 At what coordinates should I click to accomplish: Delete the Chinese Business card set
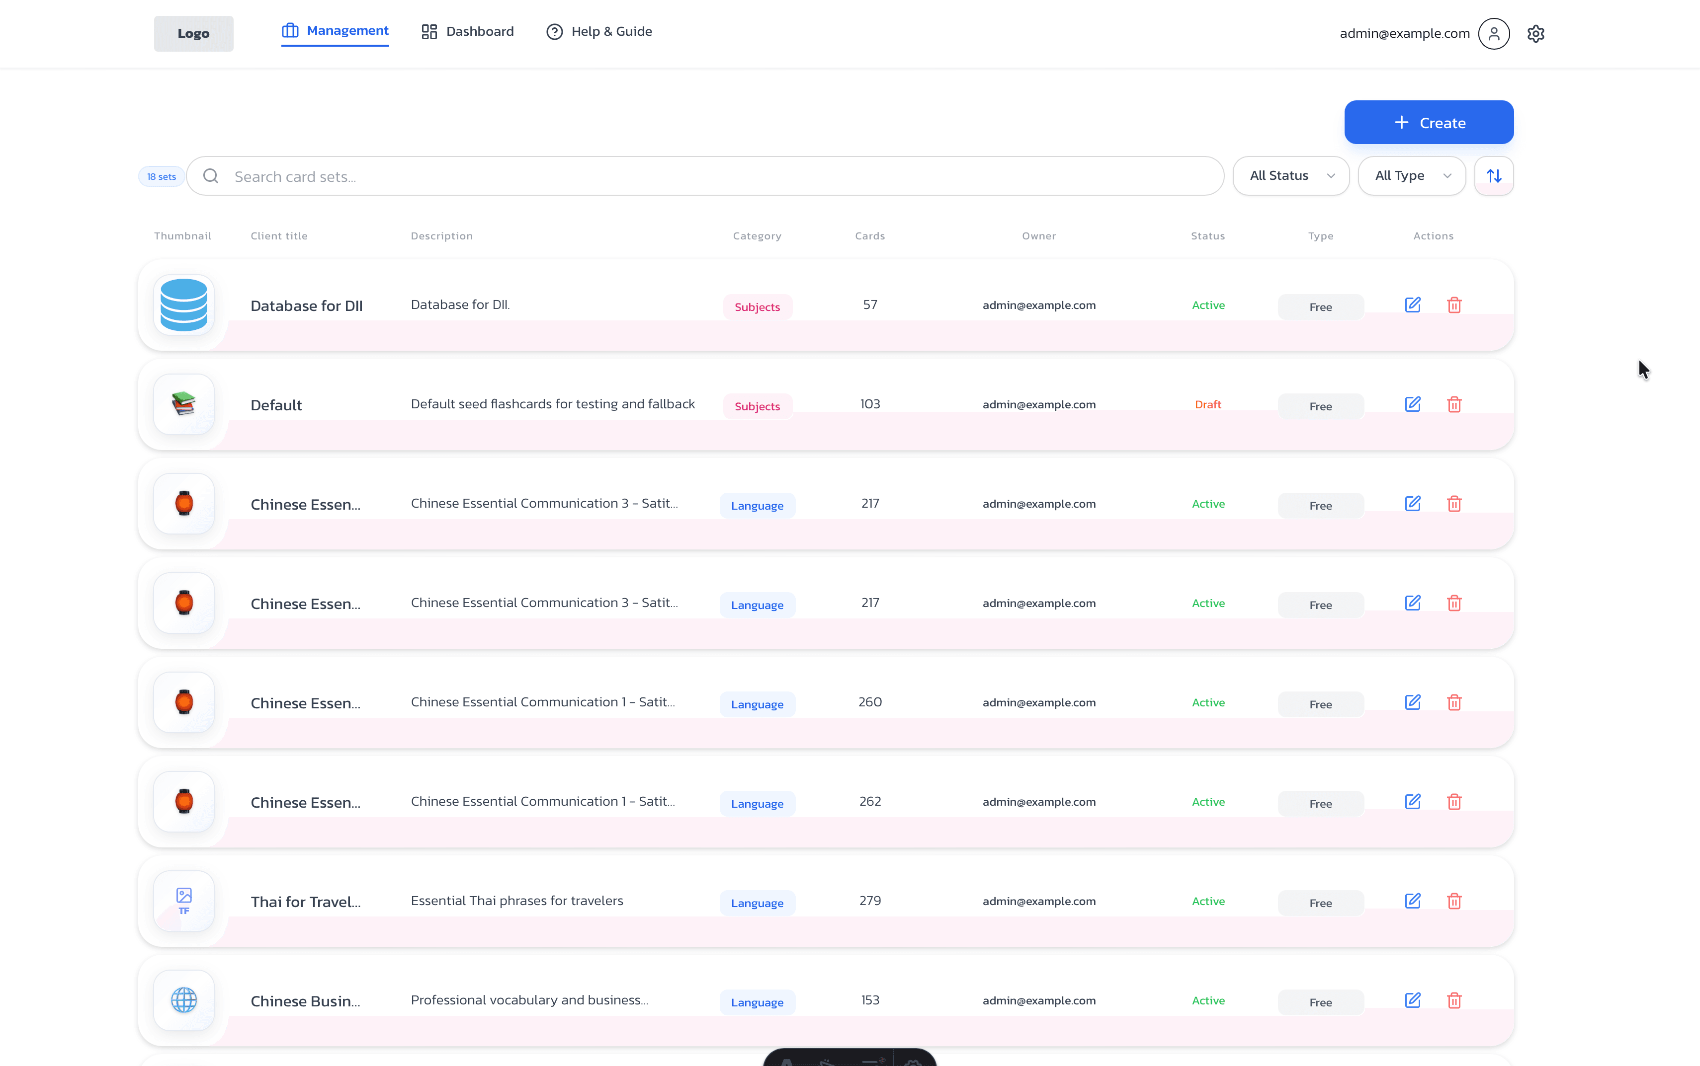pyautogui.click(x=1454, y=1000)
